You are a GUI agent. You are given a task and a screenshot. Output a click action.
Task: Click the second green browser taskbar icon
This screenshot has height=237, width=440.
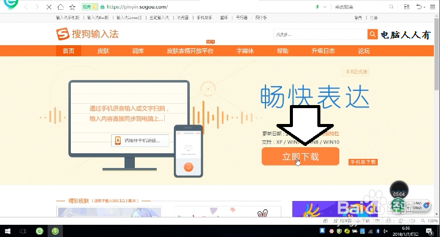(x=56, y=231)
